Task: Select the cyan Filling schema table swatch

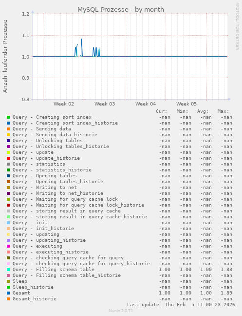Action: click(x=8, y=270)
